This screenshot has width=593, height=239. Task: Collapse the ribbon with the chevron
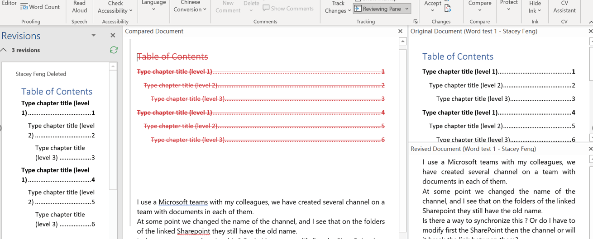pos(590,22)
